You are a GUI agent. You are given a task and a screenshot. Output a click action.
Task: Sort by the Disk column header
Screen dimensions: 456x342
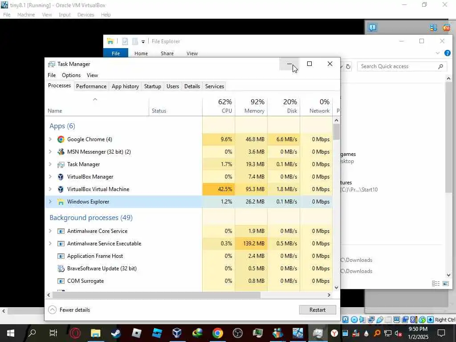click(284, 106)
